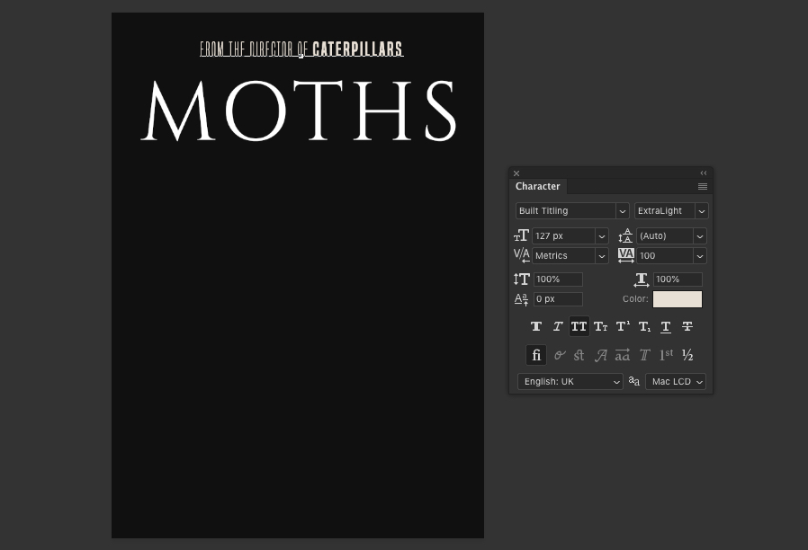This screenshot has height=550, width=808.
Task: Open the ExtraLight font style dropdown
Action: tap(702, 211)
